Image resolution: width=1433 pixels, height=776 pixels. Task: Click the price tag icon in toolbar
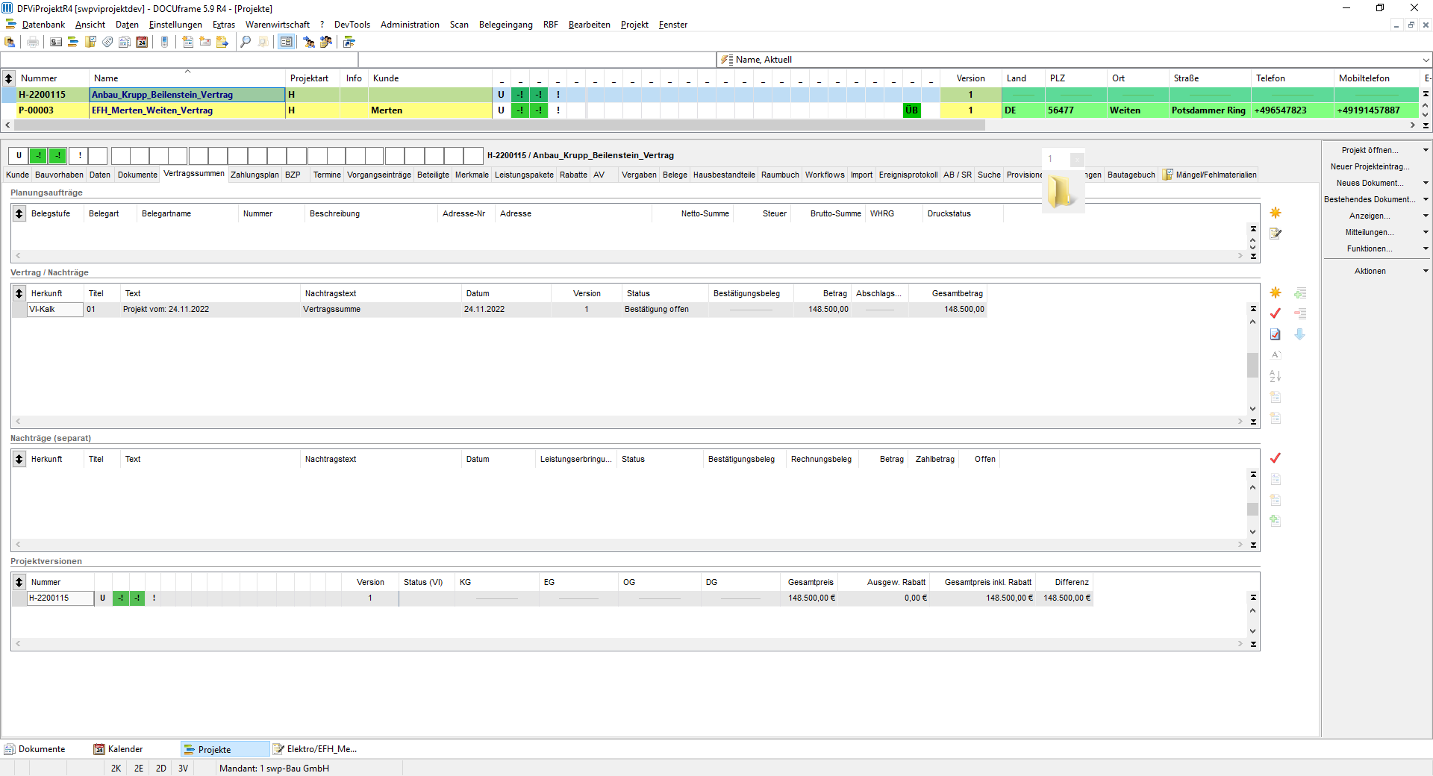point(107,42)
